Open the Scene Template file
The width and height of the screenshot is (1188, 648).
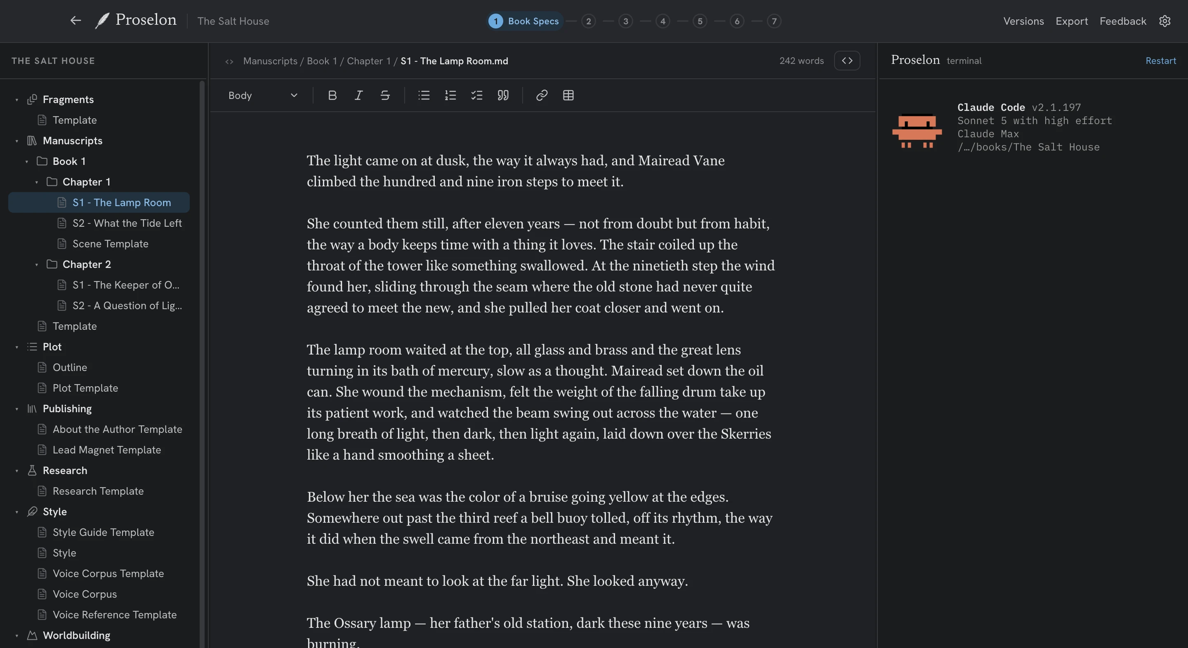point(99,244)
